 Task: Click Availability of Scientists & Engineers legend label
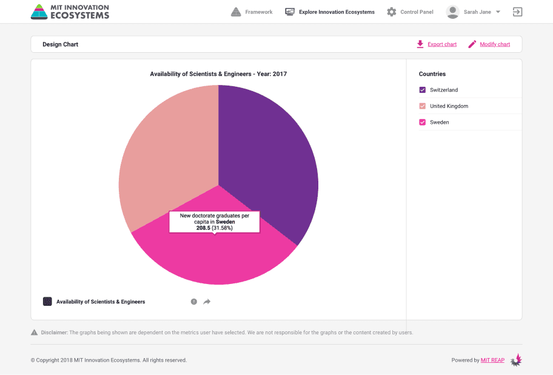click(101, 302)
